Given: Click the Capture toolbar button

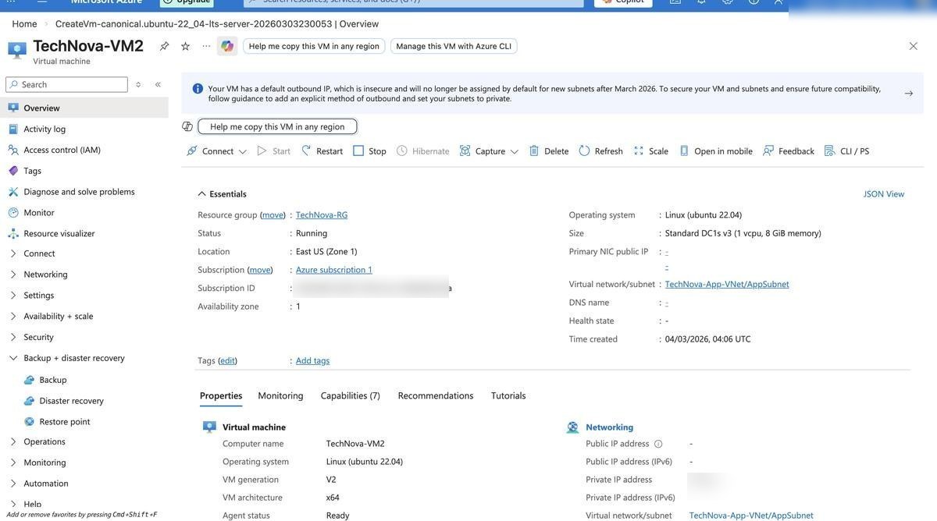Looking at the screenshot, I should click(x=483, y=151).
